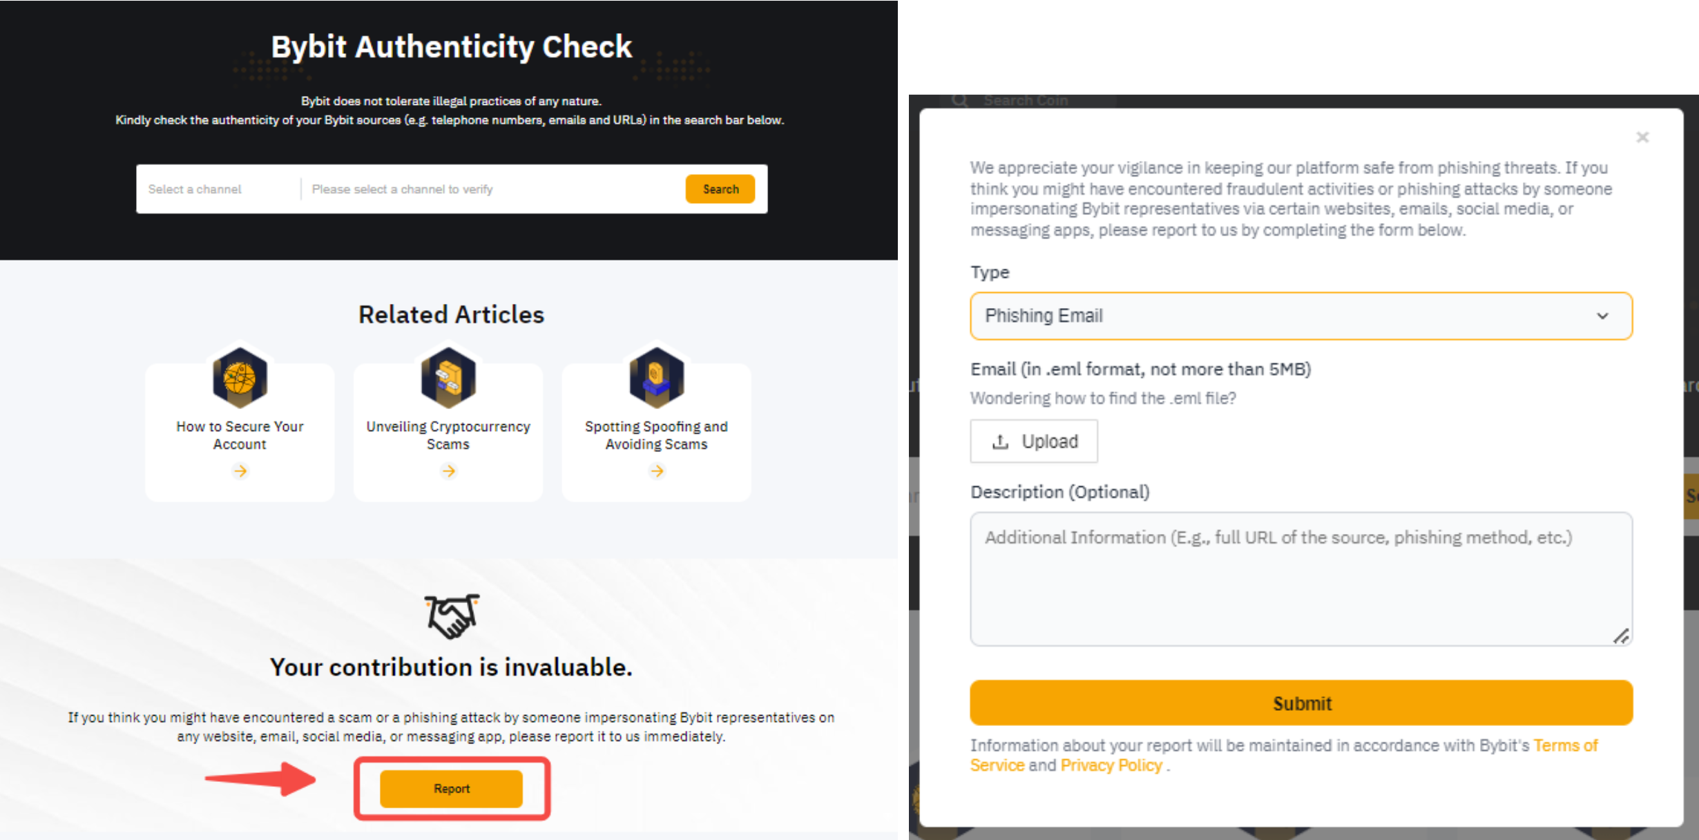
Task: Click Wondering how to find the .eml file
Action: click(1103, 398)
